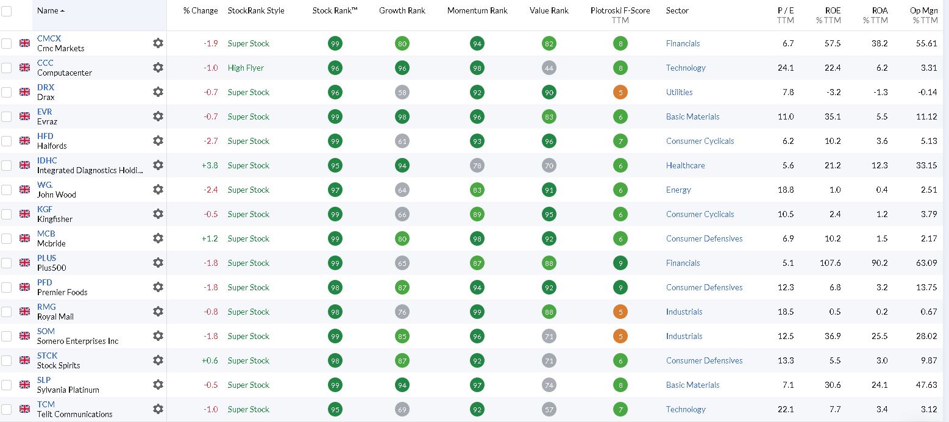Screen dimensions: 949x422
Task: Tick the checkbox for the CMCX row
Action: [x=6, y=43]
